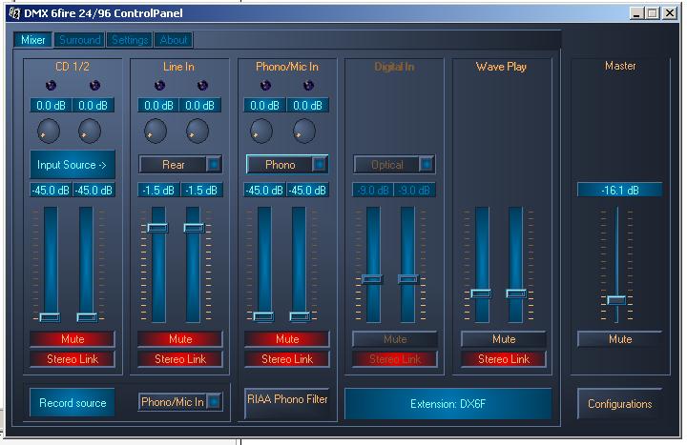Image resolution: width=687 pixels, height=445 pixels.
Task: Toggle Stereo Link for Digital In
Action: (x=395, y=359)
